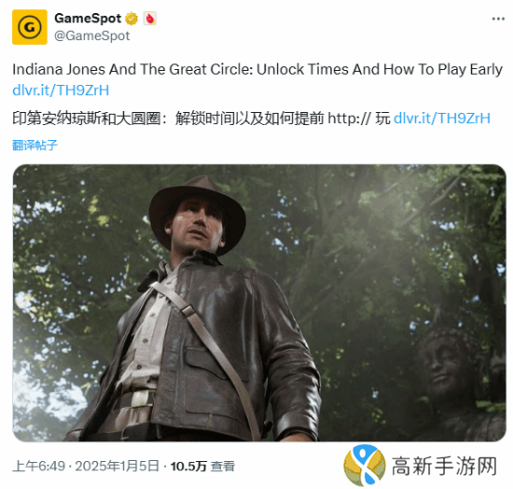Click the 翻译帖子 translate post link
513x489 pixels.
(x=35, y=145)
